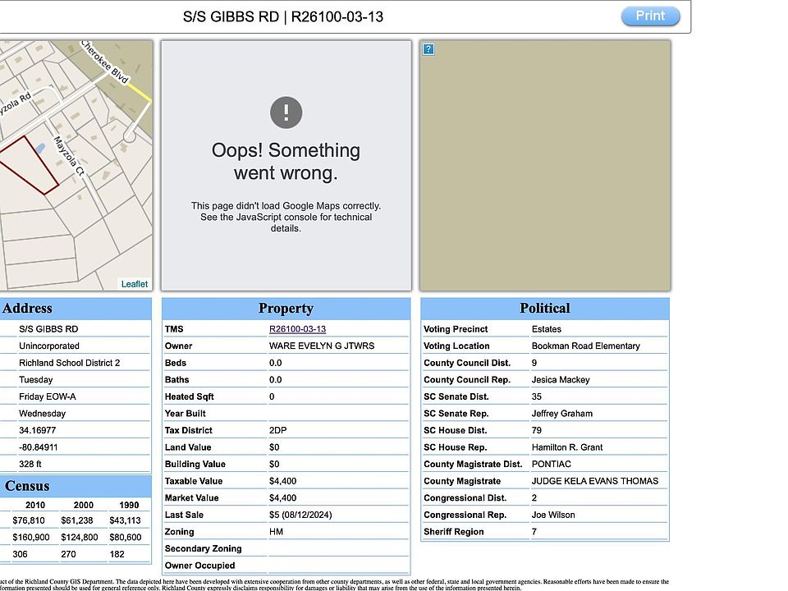
Task: Click the Taxable Value $4,400
Action: tap(283, 482)
